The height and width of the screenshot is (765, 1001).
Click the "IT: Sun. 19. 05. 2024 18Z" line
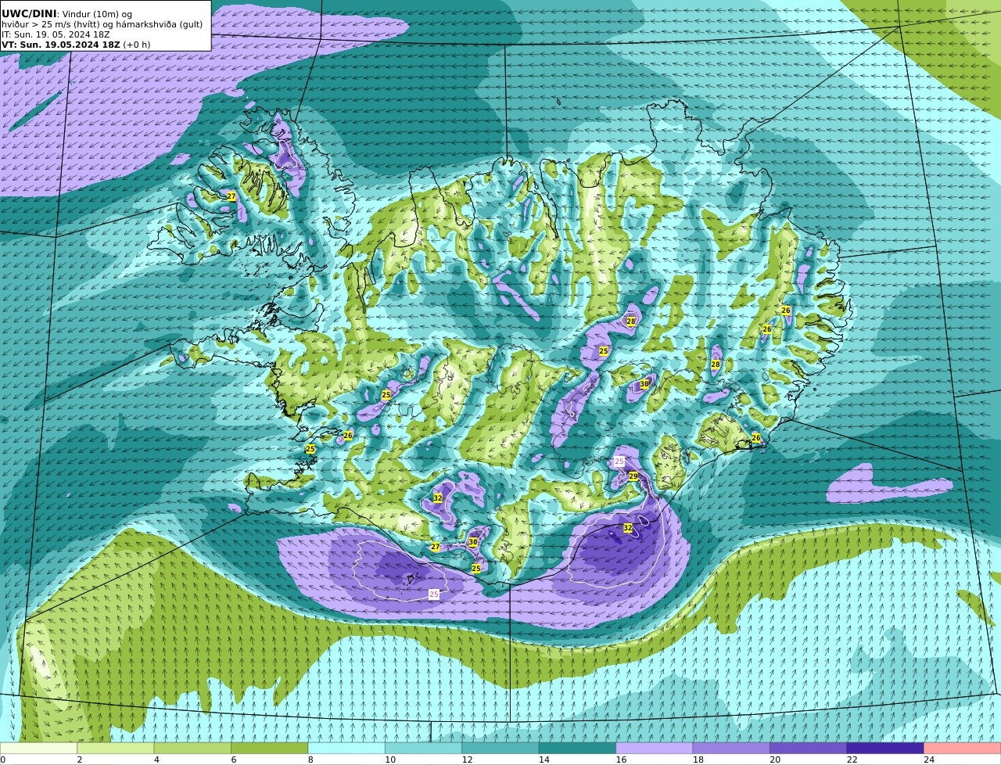point(56,34)
